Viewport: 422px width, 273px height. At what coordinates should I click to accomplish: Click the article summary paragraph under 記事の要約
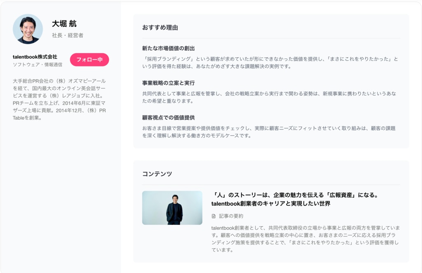coord(305,239)
